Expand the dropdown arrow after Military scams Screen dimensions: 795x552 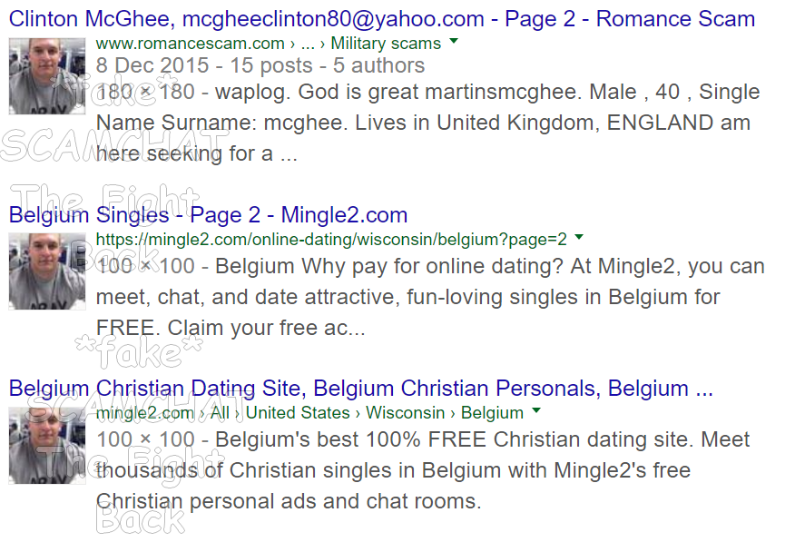tap(454, 41)
